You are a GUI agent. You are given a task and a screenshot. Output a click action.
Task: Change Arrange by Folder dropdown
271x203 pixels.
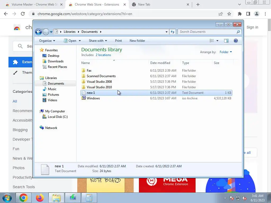(225, 52)
